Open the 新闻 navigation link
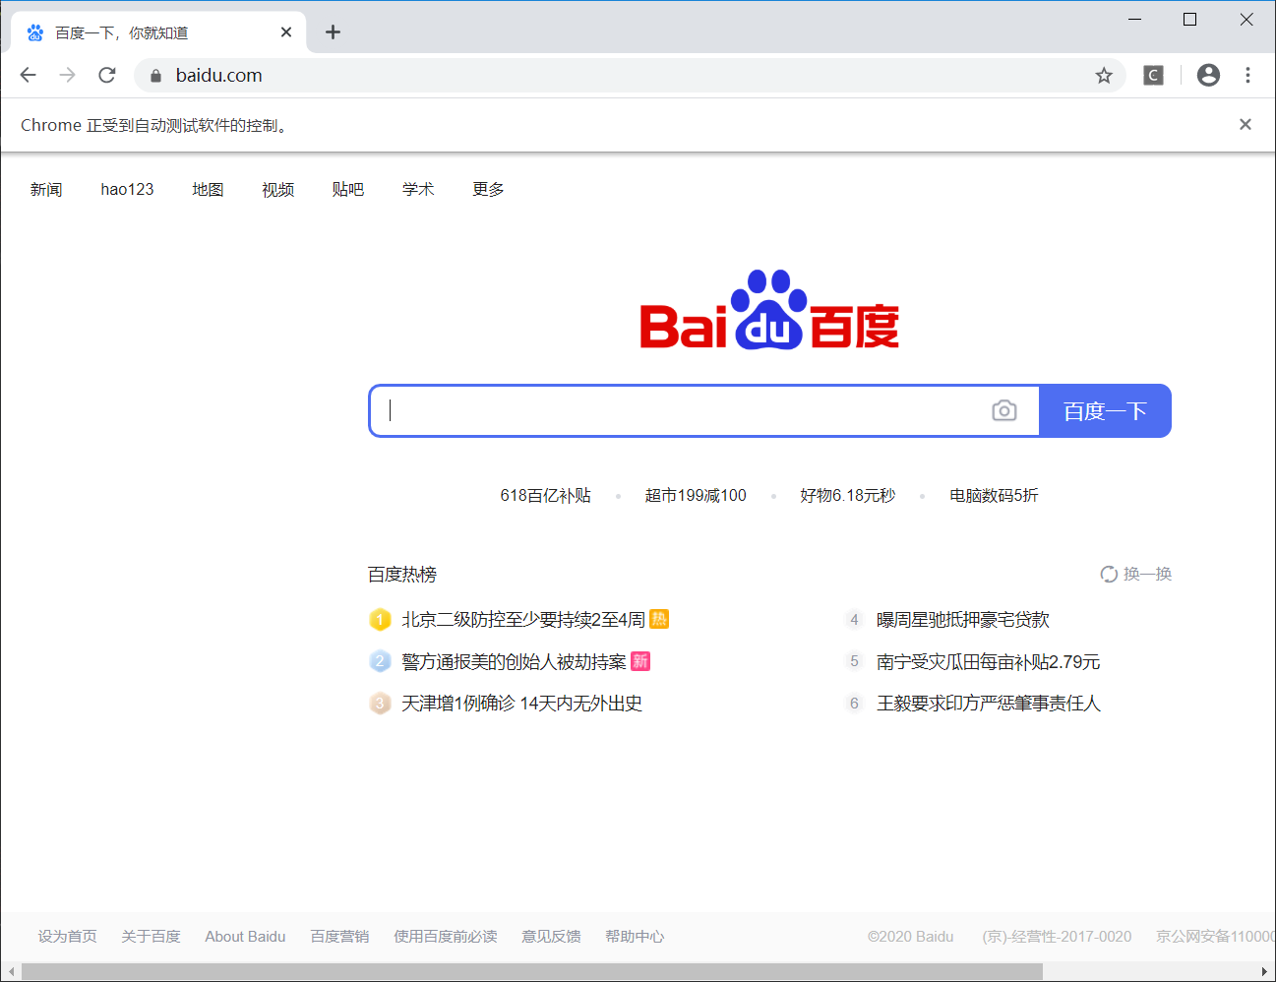 coord(46,189)
